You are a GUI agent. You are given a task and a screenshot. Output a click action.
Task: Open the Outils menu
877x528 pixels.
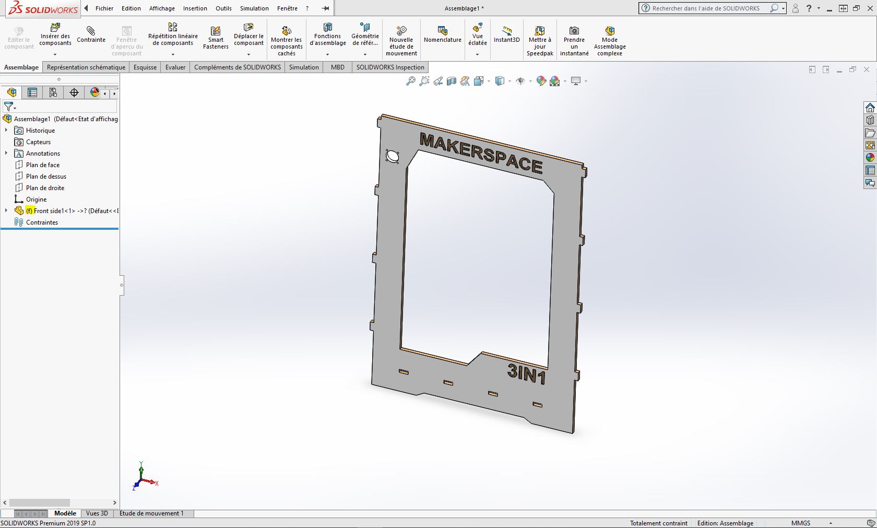(x=223, y=8)
